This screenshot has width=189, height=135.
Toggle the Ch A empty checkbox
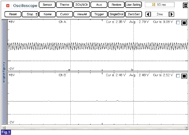pos(178,23)
